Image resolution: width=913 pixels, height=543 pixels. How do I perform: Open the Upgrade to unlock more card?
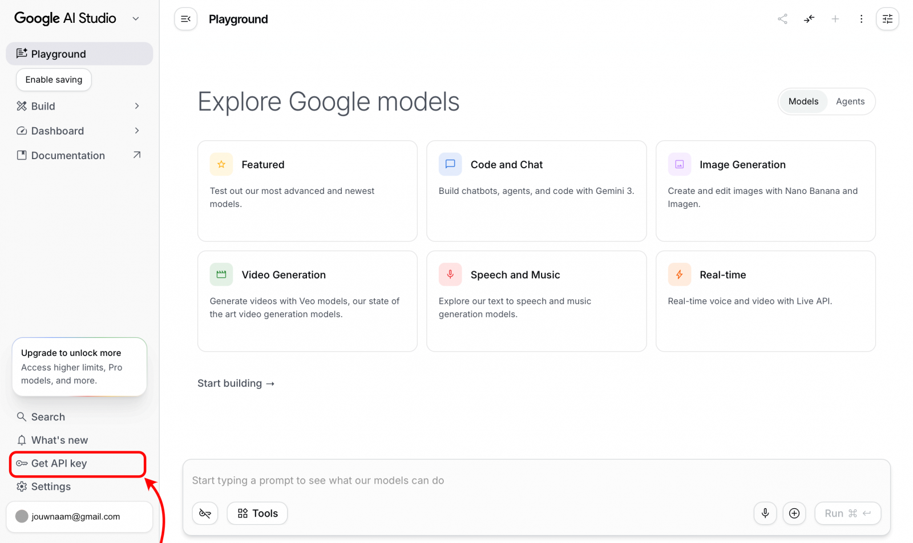coord(79,367)
